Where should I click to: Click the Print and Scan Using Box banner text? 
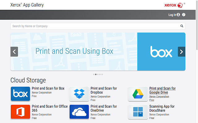(74, 51)
